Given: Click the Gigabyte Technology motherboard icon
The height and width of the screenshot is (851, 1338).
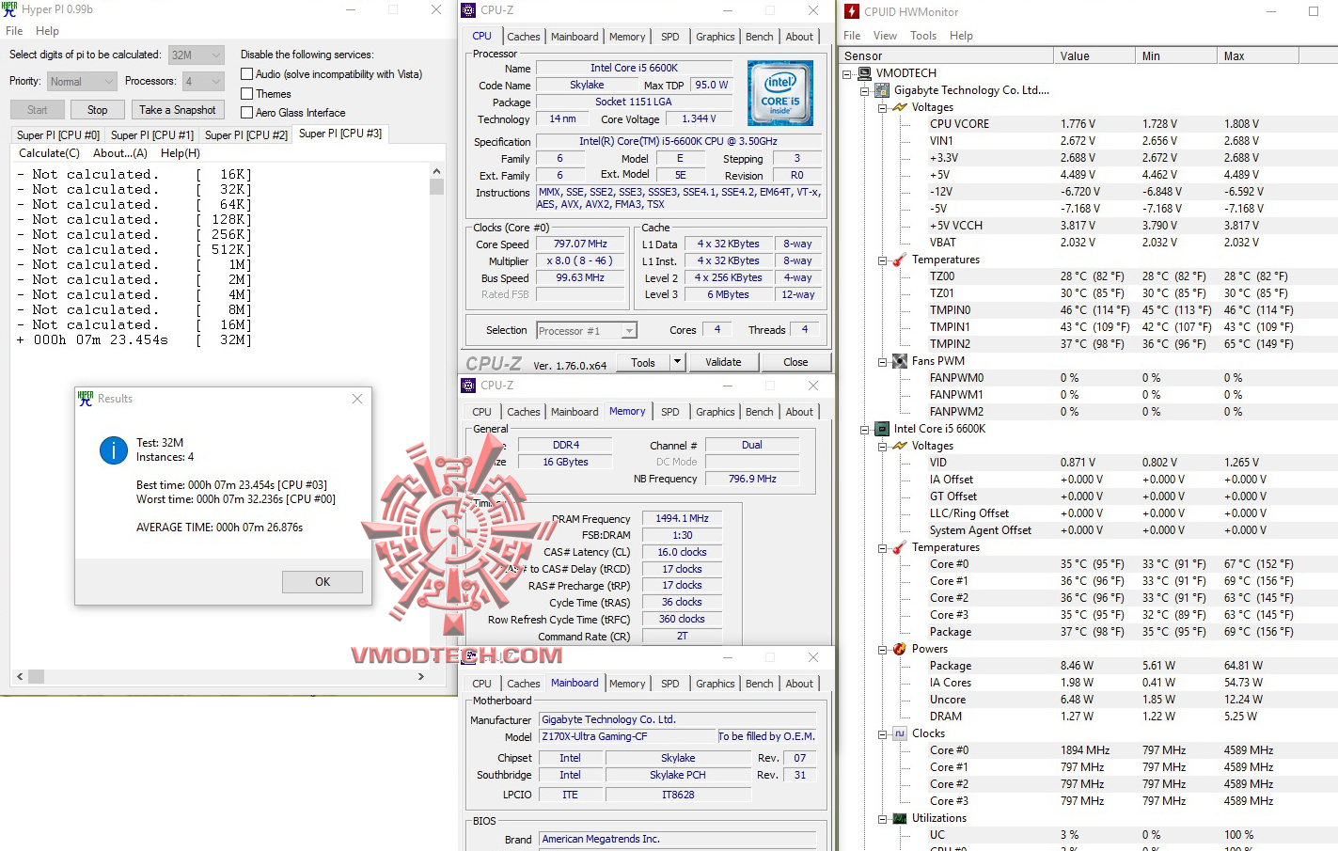Looking at the screenshot, I should click(x=882, y=90).
